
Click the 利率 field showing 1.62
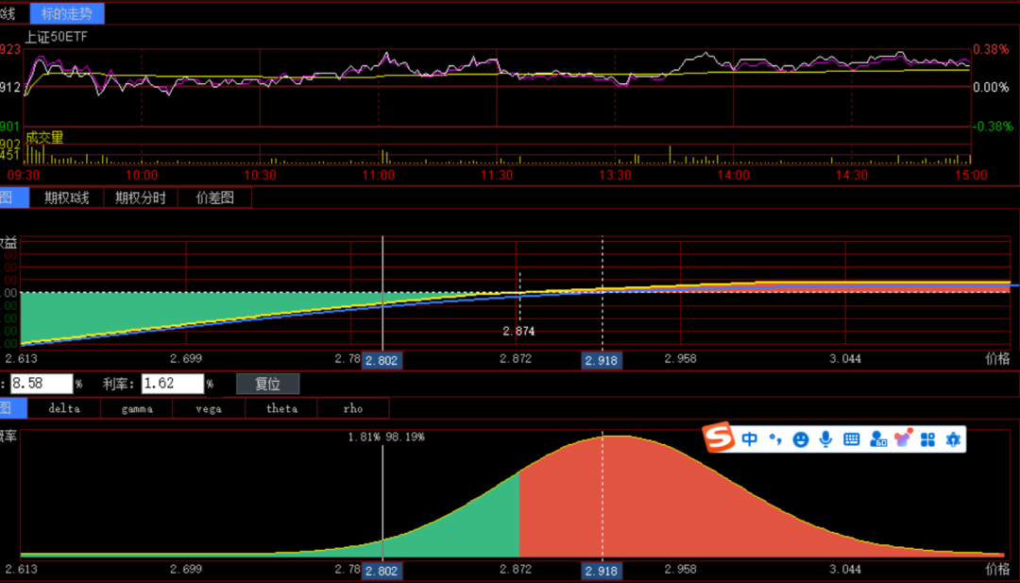tap(173, 384)
